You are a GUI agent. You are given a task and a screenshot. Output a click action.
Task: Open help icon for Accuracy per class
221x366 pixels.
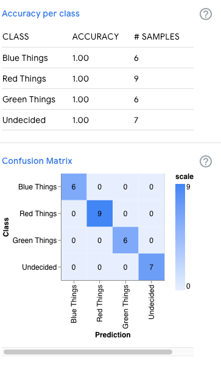(206, 14)
